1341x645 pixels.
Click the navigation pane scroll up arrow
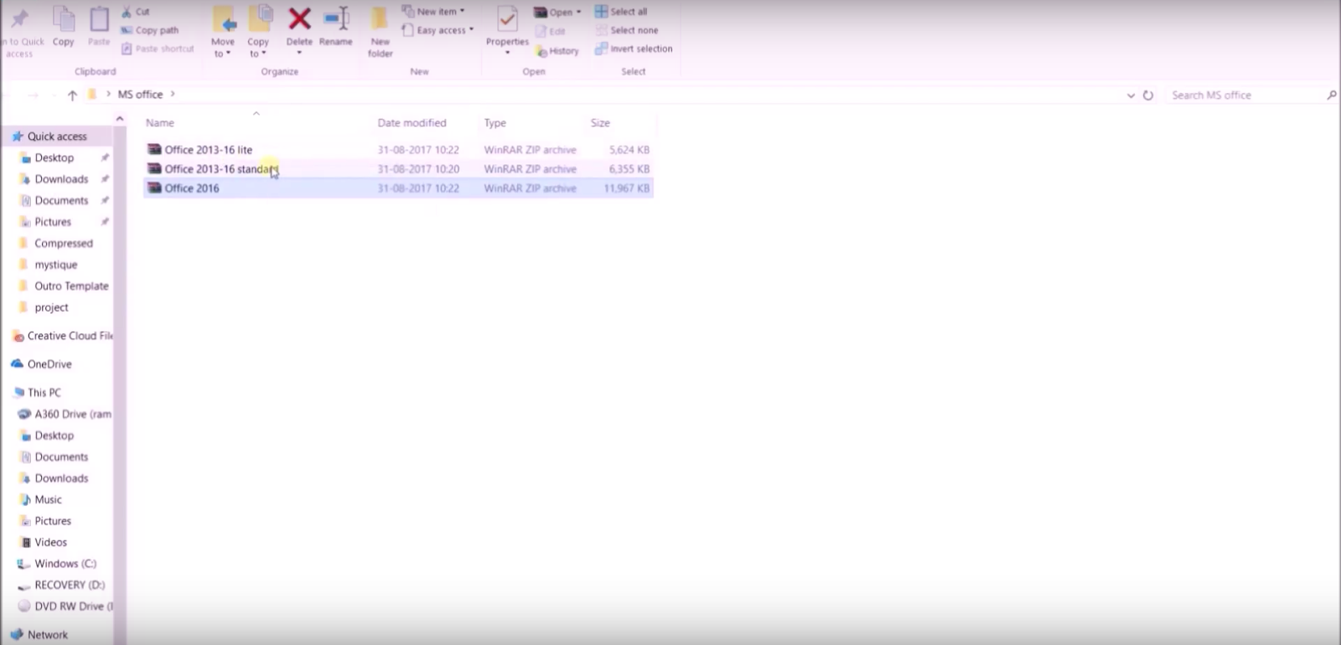coord(120,119)
